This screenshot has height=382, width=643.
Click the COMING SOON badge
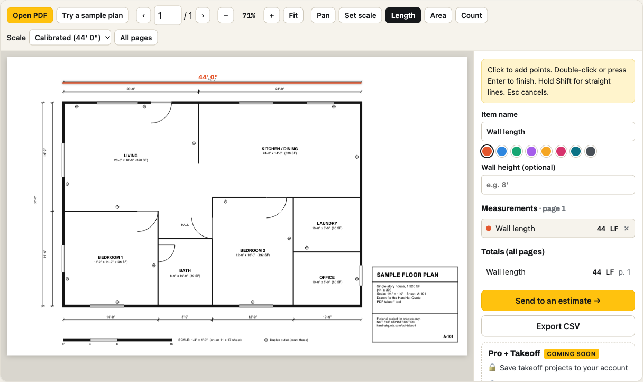(x=571, y=354)
